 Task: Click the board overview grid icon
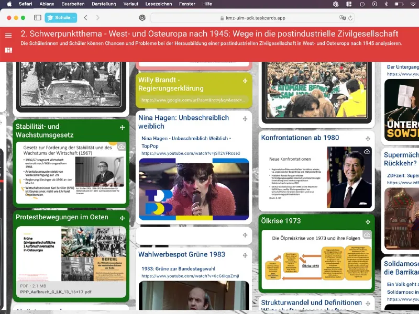pos(8,50)
